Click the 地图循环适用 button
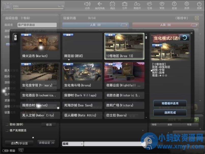Image resolution: width=205 pixels, height=154 pixels. pos(170,103)
